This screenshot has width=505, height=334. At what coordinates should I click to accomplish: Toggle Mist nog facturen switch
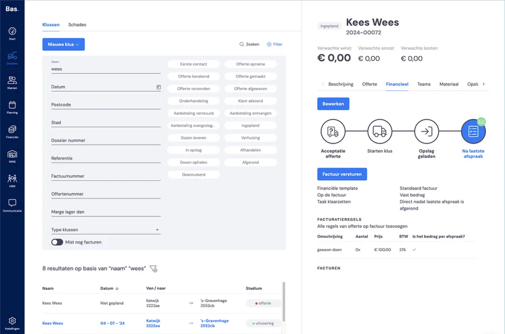pos(57,242)
